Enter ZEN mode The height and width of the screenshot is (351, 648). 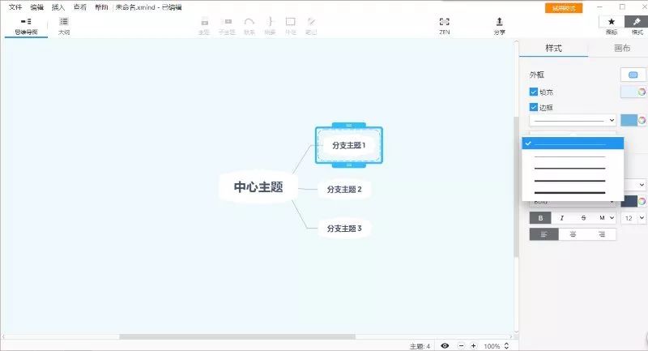click(x=444, y=26)
